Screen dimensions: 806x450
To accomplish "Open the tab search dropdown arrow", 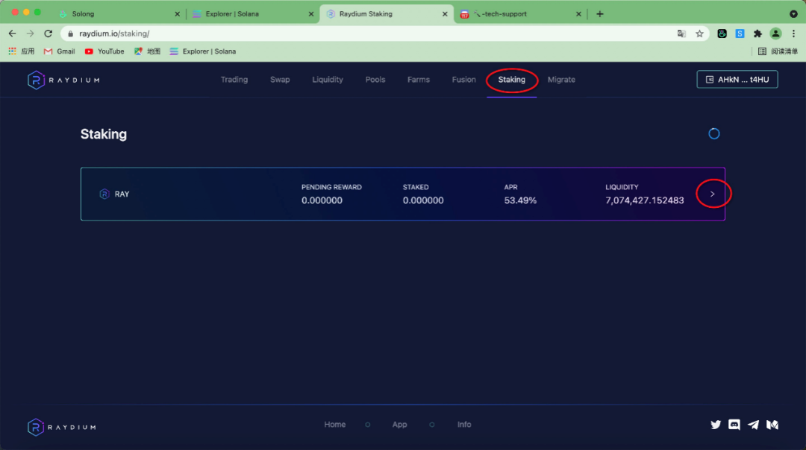I will (793, 14).
